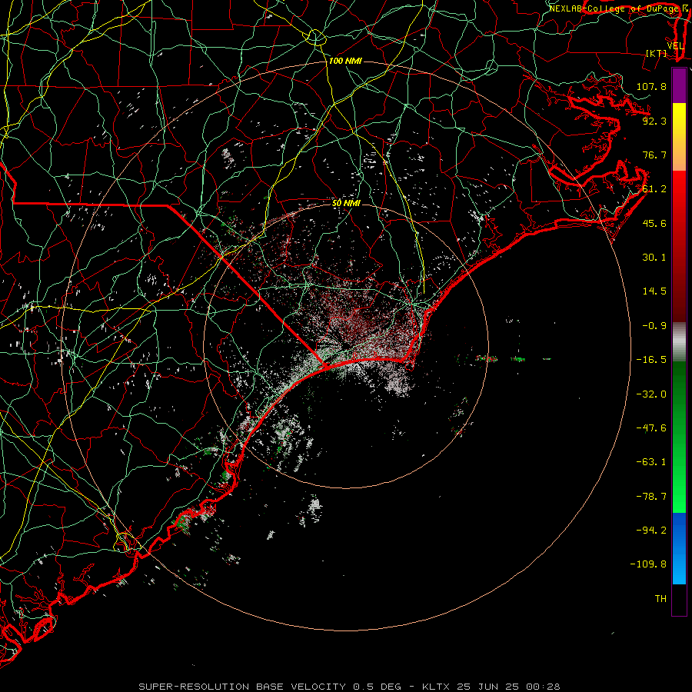
Task: Click the -109.8 legend value
Action: click(648, 564)
